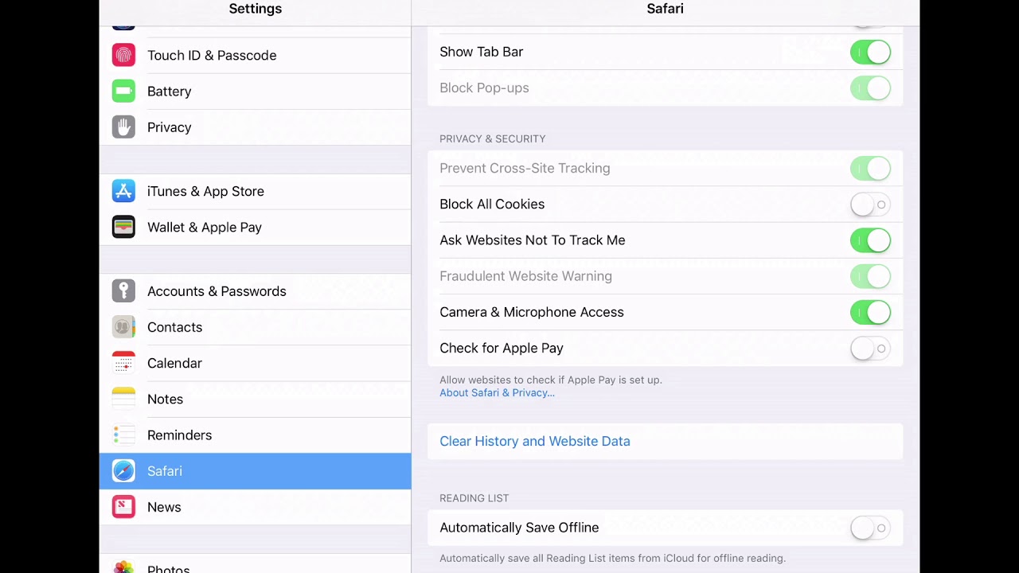
Task: Open Privacy settings via hand icon
Action: (123, 127)
